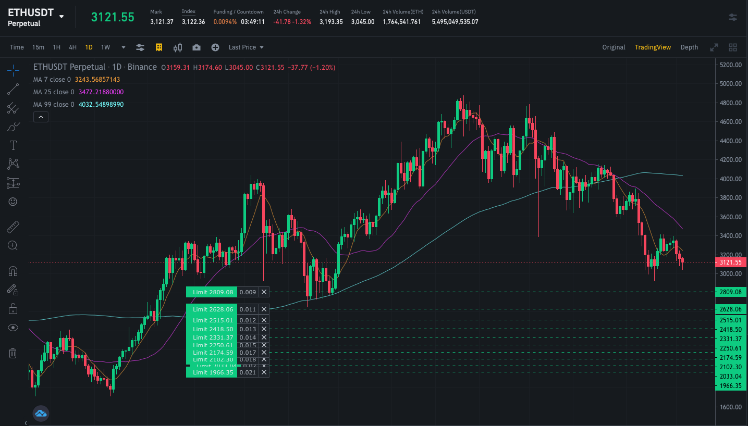Select the trend line drawing tool

pos(13,89)
